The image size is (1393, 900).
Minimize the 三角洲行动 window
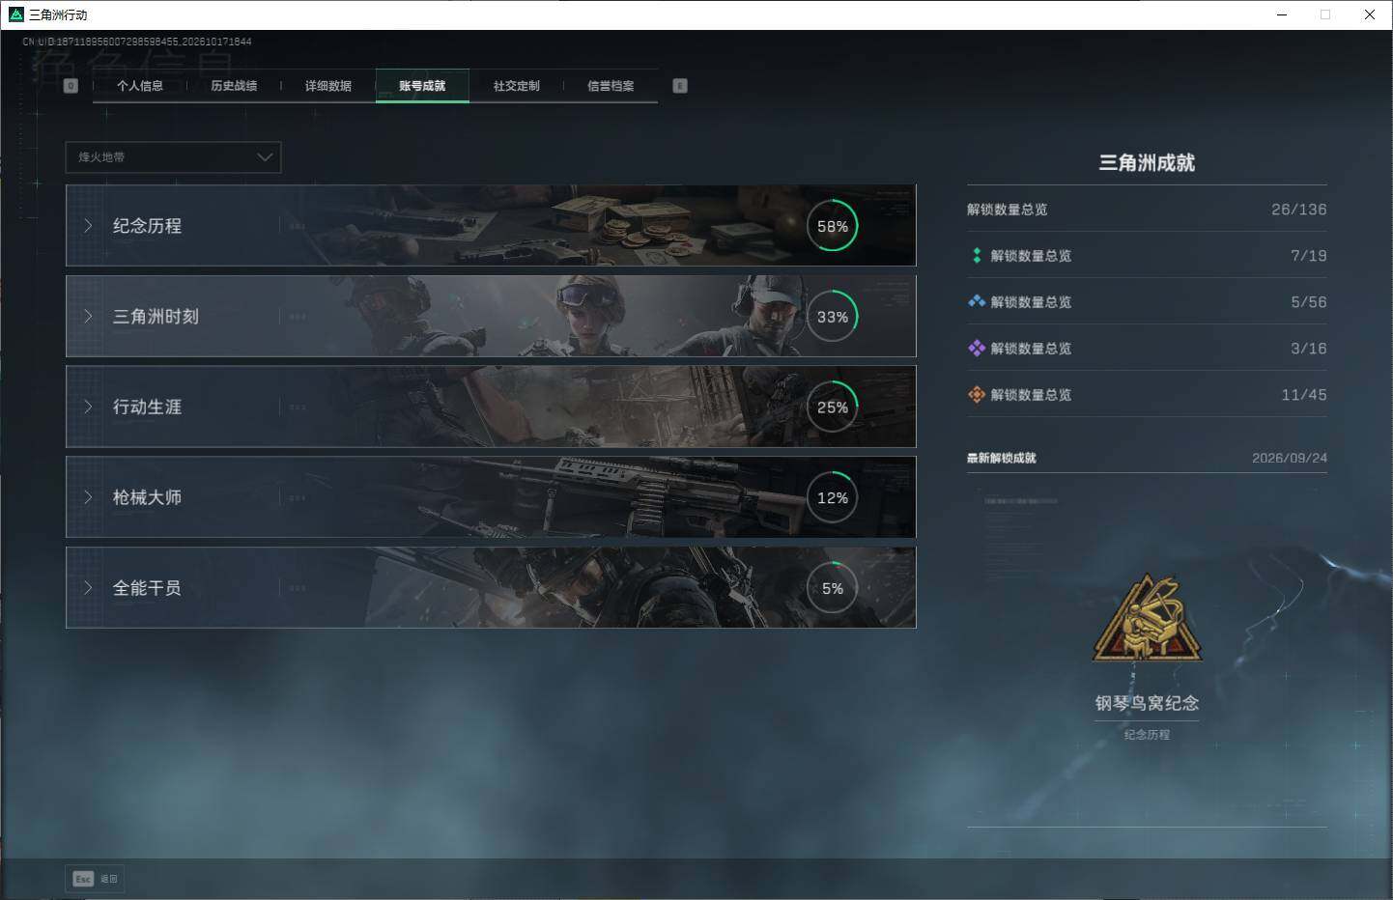tap(1282, 14)
